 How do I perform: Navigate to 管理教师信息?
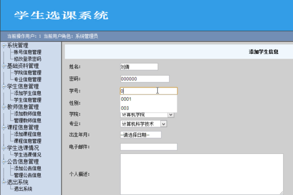[27, 121]
